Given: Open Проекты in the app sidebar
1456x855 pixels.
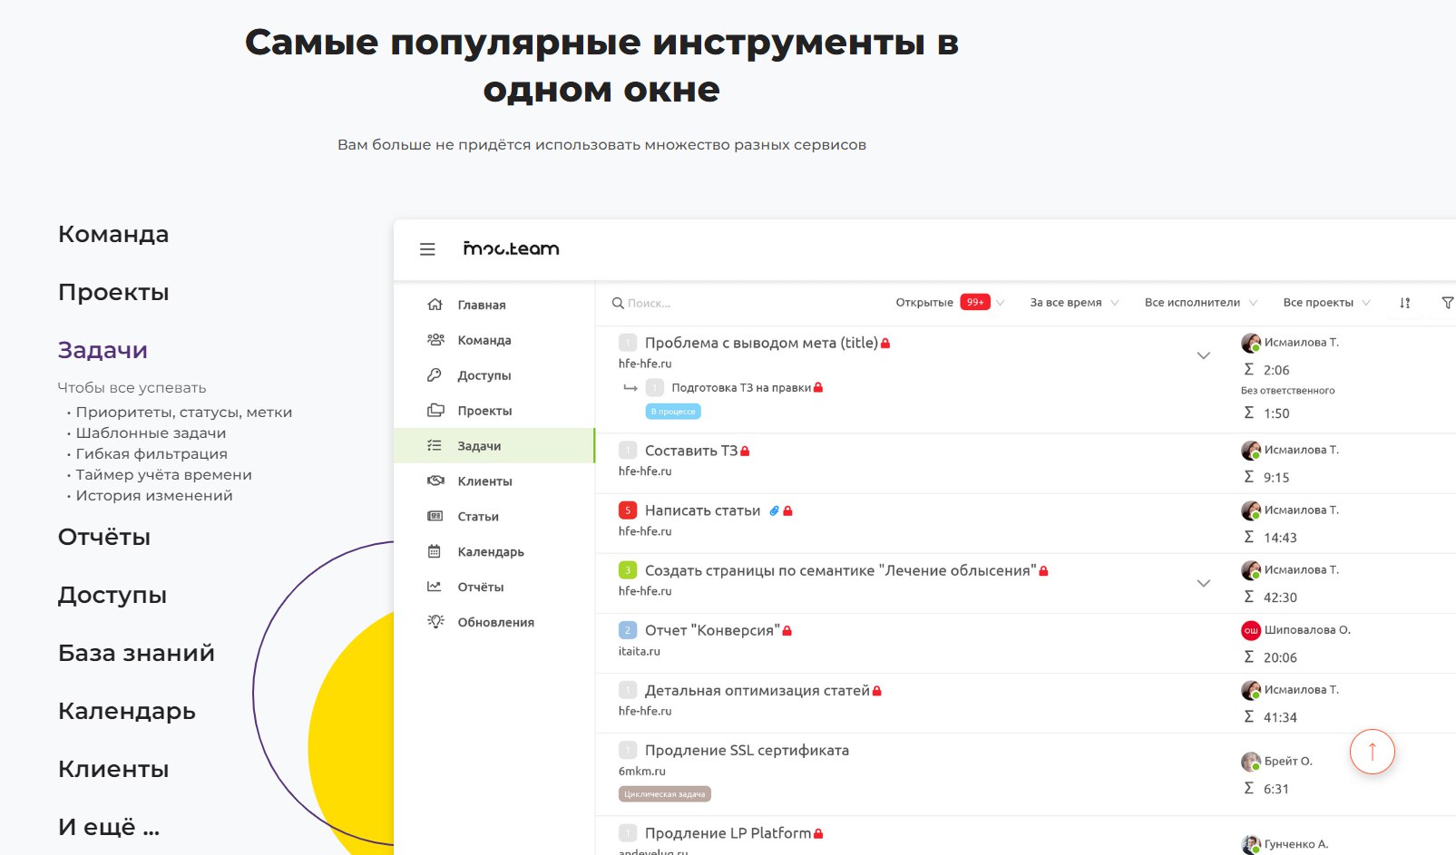Looking at the screenshot, I should click(x=484, y=411).
